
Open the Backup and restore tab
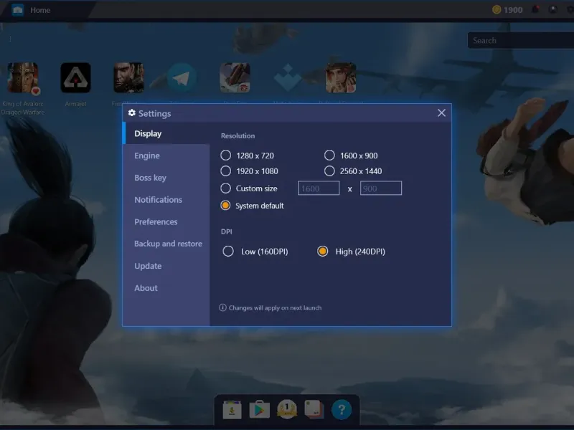(x=166, y=244)
